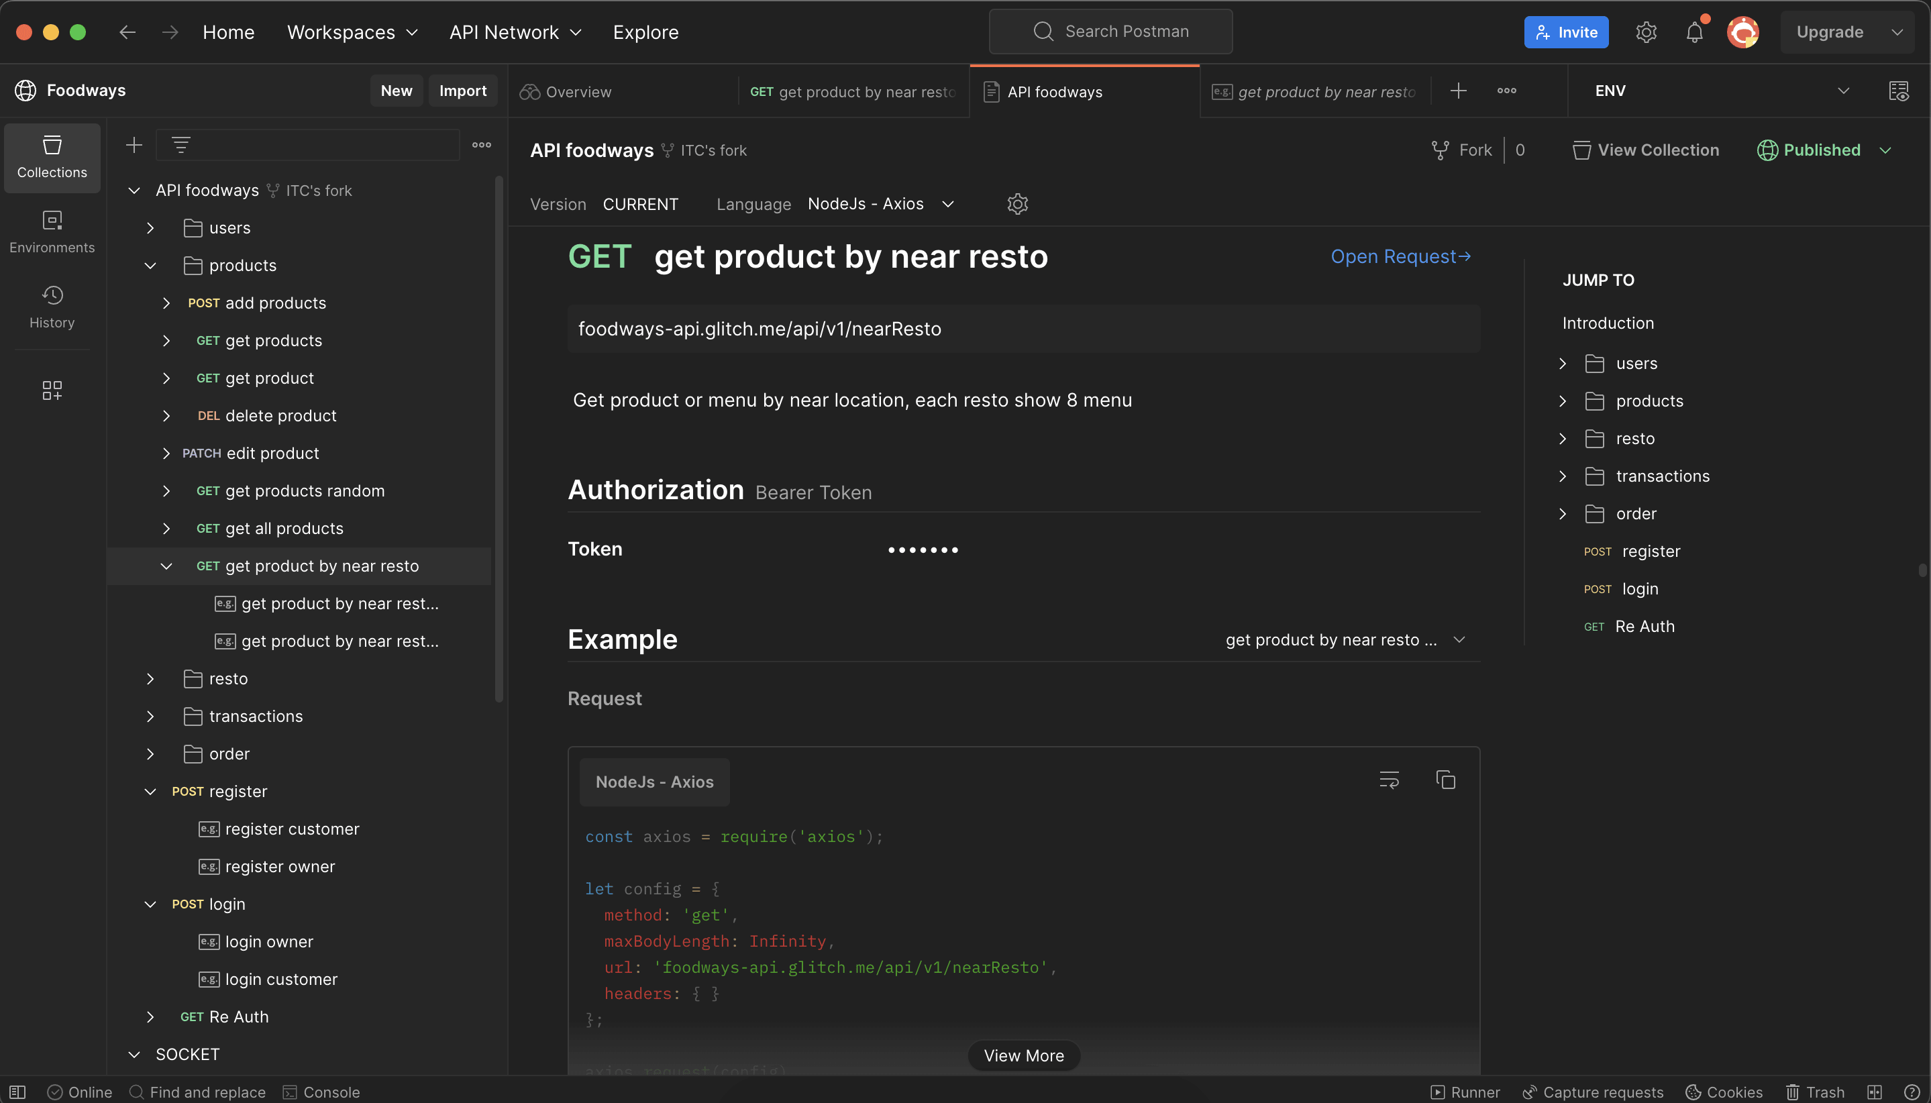The height and width of the screenshot is (1103, 1931).
Task: Go forward with the right arrow
Action: (x=170, y=32)
